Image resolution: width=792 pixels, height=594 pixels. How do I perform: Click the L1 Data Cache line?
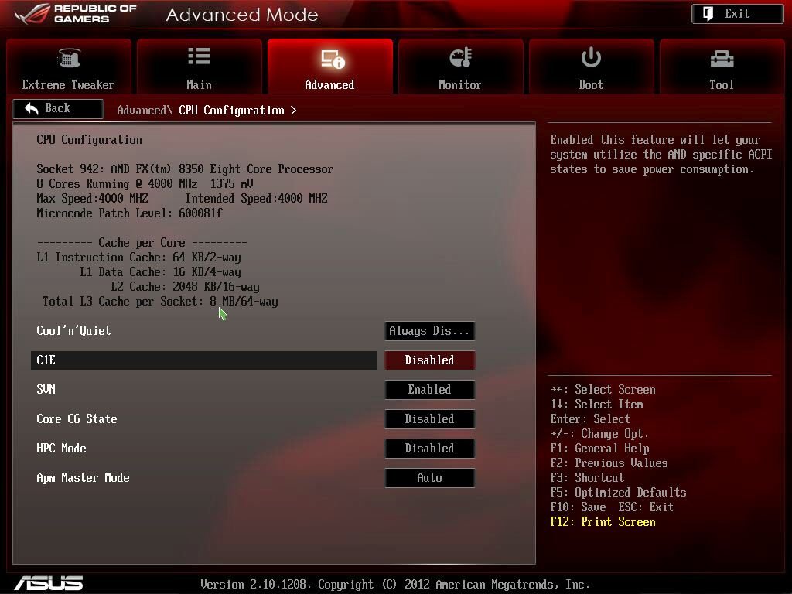click(x=161, y=271)
